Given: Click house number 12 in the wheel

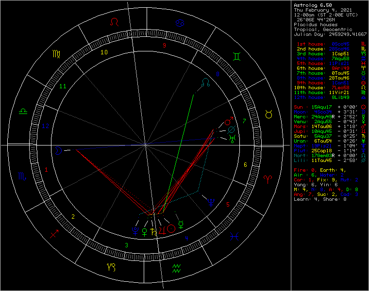Looking at the screenshot, I should (x=46, y=126).
